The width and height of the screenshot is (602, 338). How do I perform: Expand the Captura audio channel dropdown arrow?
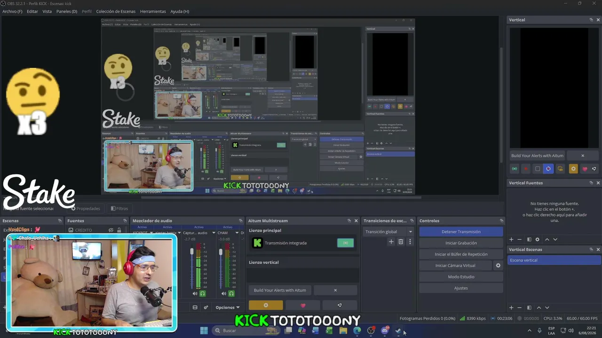coord(214,233)
